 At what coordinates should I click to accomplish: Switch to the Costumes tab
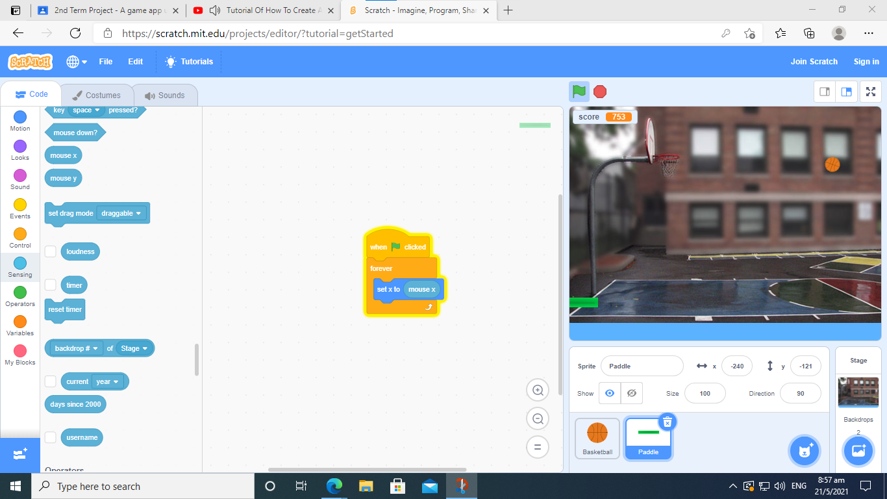[x=96, y=95]
